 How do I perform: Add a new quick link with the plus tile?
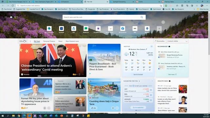(x=159, y=29)
